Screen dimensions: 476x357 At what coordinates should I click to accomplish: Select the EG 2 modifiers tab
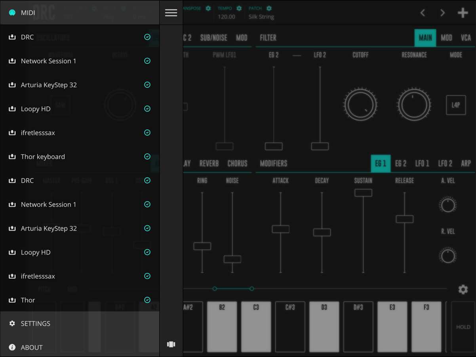(x=401, y=163)
